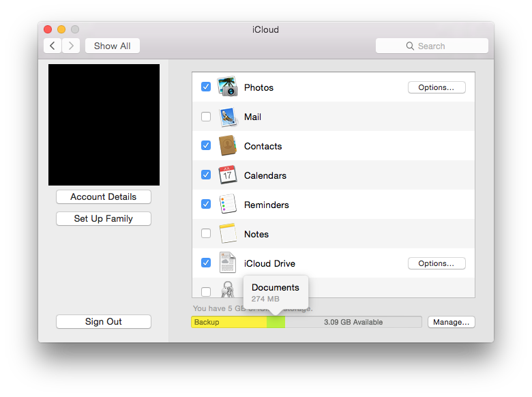The image size is (532, 397).
Task: Uncheck the Contacts checkbox
Action: [x=206, y=145]
